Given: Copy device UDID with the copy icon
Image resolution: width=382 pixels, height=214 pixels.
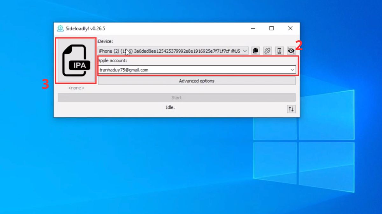Looking at the screenshot, I should (256, 51).
